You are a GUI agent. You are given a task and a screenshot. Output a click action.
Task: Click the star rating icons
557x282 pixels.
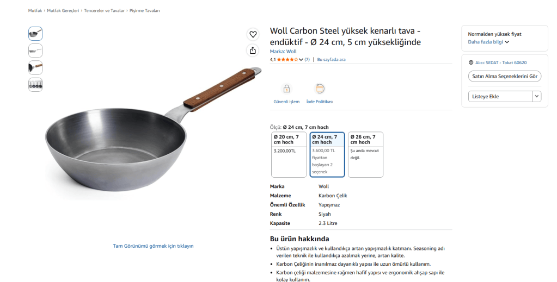point(287,60)
